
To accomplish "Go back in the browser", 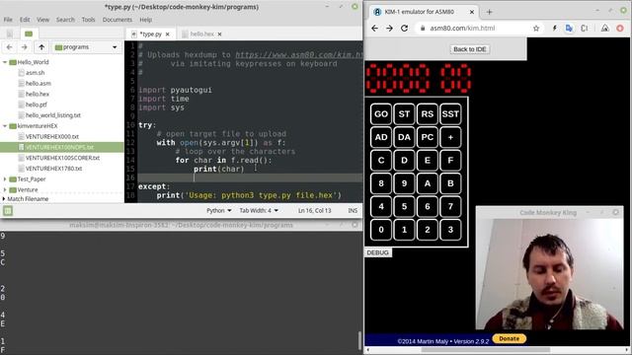I will coord(374,29).
